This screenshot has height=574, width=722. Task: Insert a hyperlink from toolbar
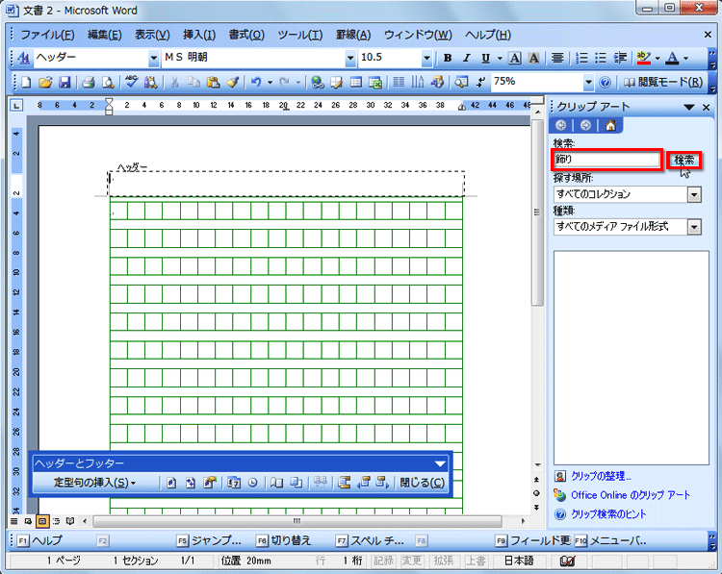pos(318,83)
